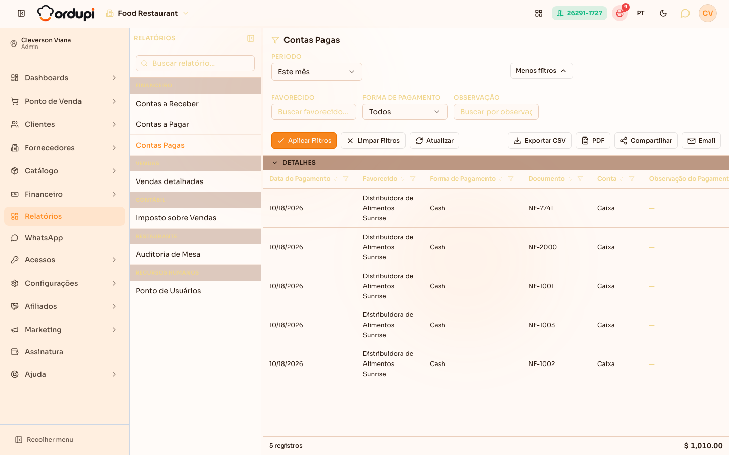Send the report via the Email button
The image size is (729, 455).
pyautogui.click(x=701, y=141)
